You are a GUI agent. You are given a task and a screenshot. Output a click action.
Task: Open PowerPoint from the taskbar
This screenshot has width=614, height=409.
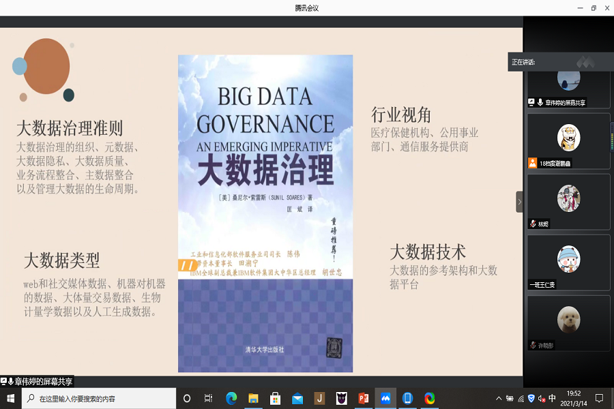364,398
